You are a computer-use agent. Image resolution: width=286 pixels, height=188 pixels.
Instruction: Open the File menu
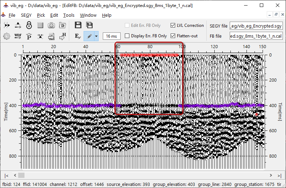coord(12,15)
